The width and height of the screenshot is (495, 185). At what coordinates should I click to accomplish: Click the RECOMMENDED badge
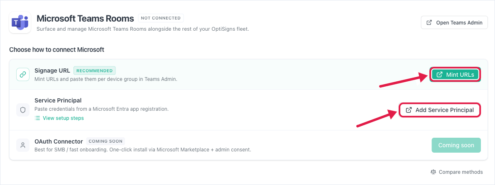tap(95, 71)
